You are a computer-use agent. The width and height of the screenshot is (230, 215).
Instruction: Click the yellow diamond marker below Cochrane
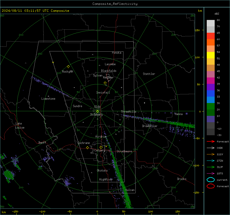coord(87,148)
